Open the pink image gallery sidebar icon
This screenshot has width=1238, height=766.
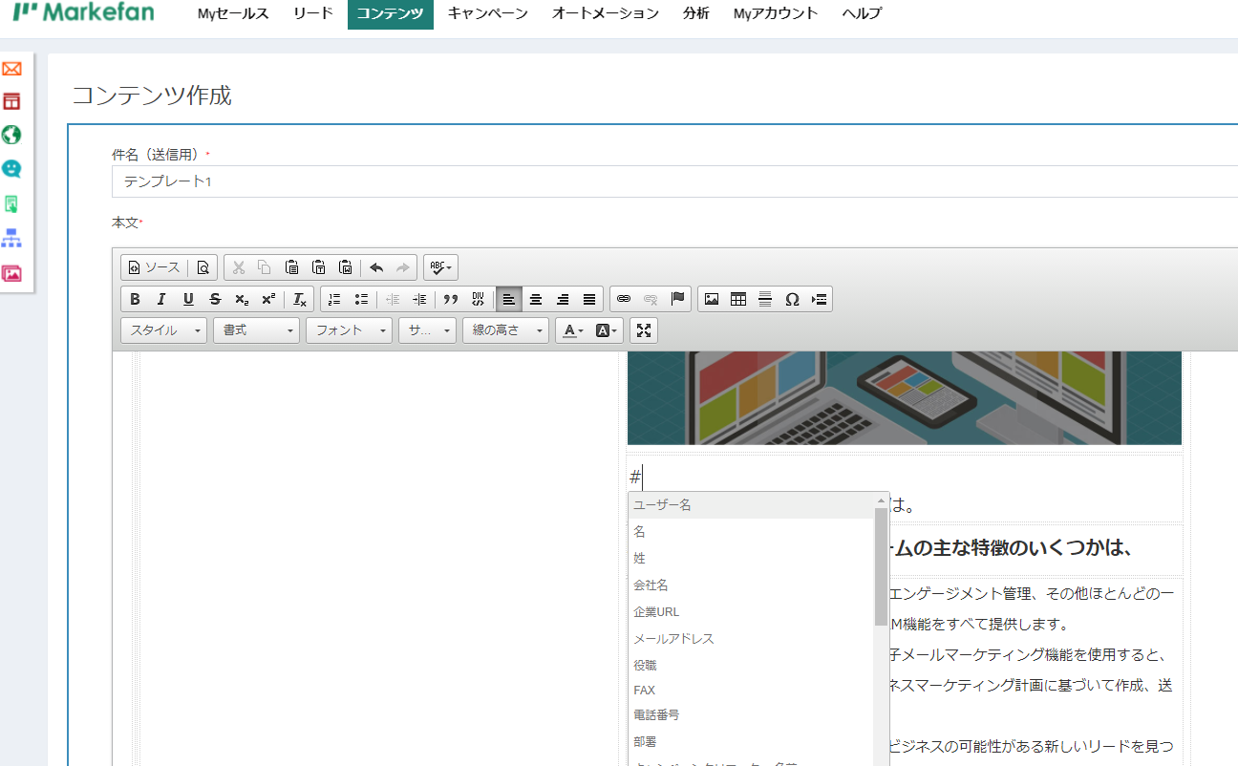click(12, 273)
